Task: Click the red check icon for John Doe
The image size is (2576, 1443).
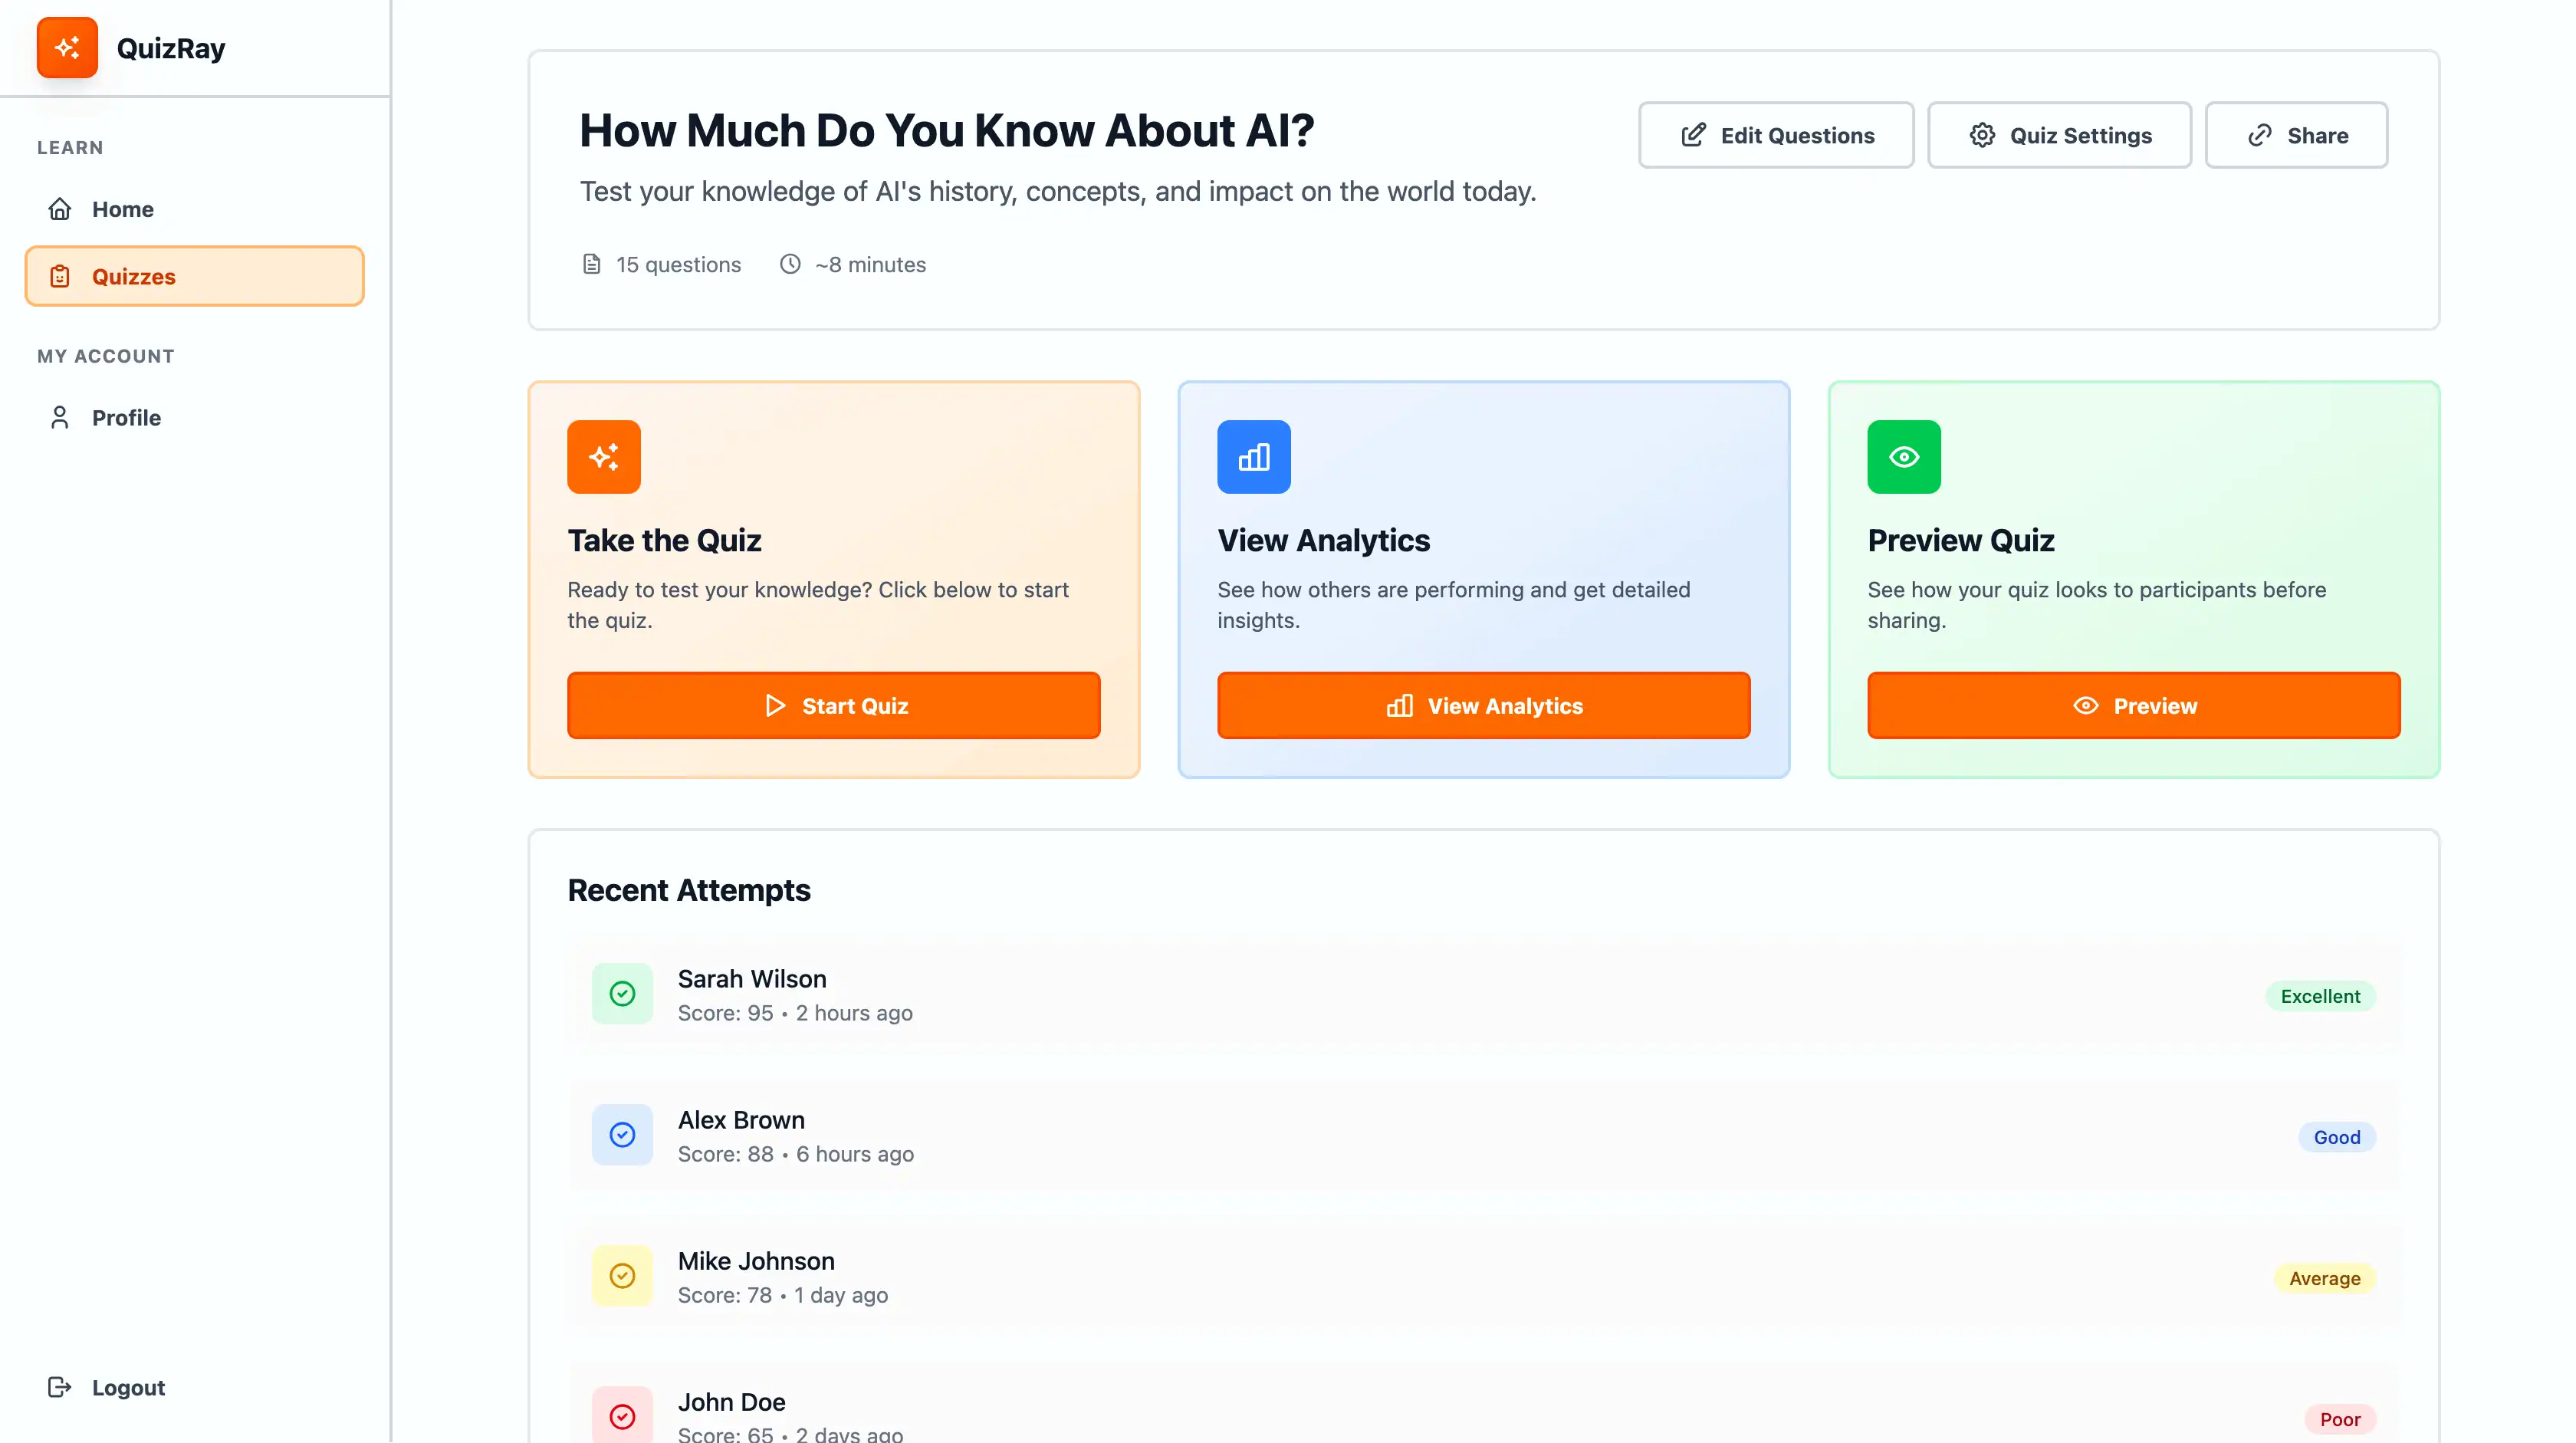Action: 622,1415
